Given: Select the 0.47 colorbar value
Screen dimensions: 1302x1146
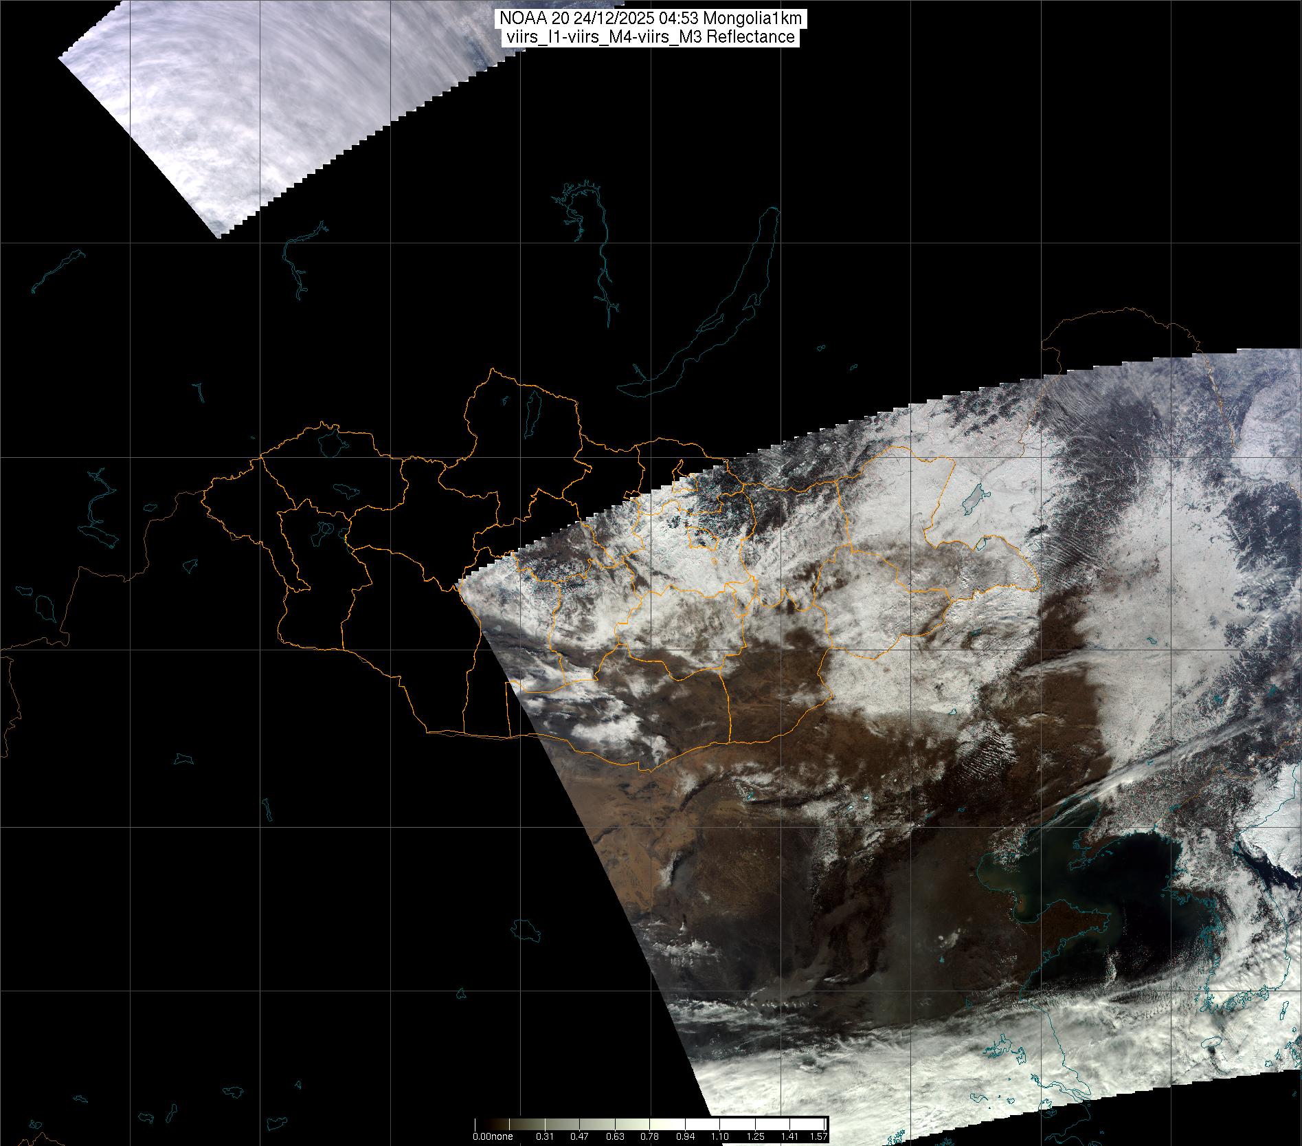Looking at the screenshot, I should click(580, 1136).
